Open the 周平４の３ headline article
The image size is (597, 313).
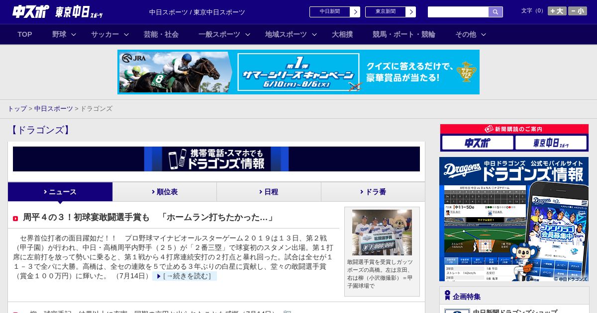(x=149, y=218)
